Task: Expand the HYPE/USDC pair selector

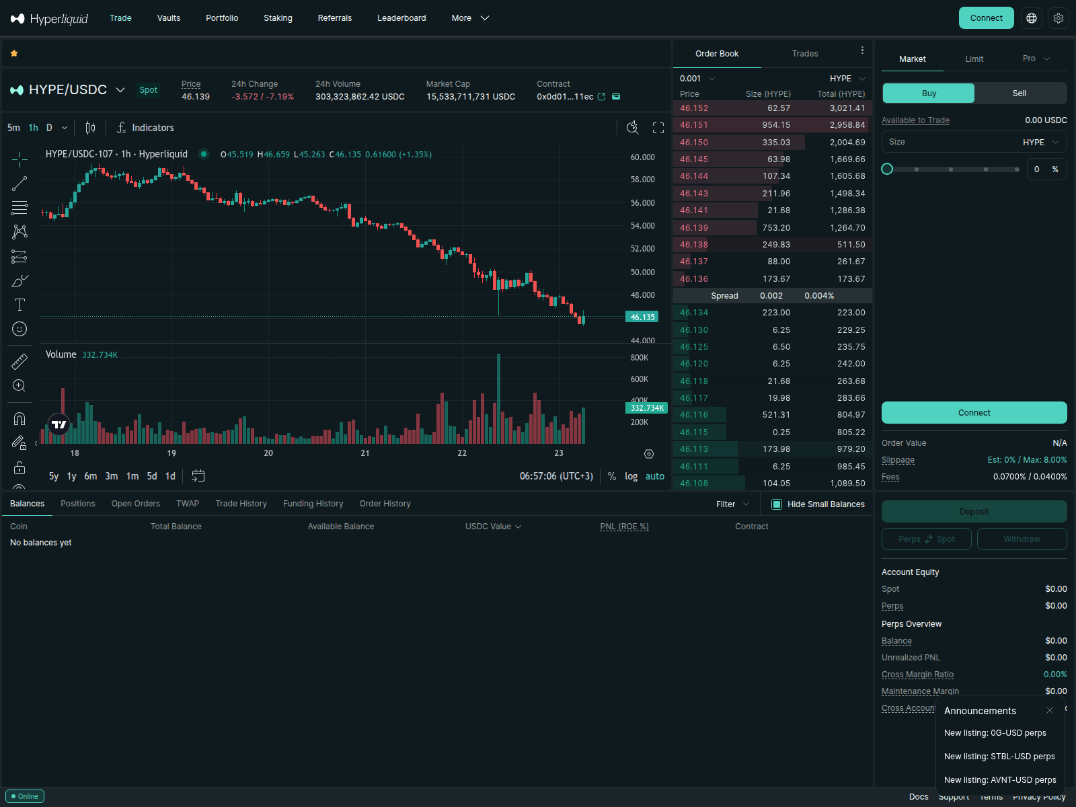Action: [120, 89]
